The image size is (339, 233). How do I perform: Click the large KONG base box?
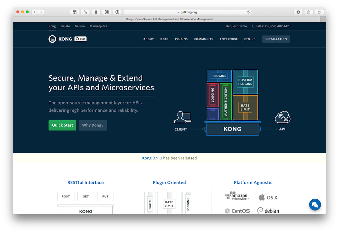tap(232, 129)
